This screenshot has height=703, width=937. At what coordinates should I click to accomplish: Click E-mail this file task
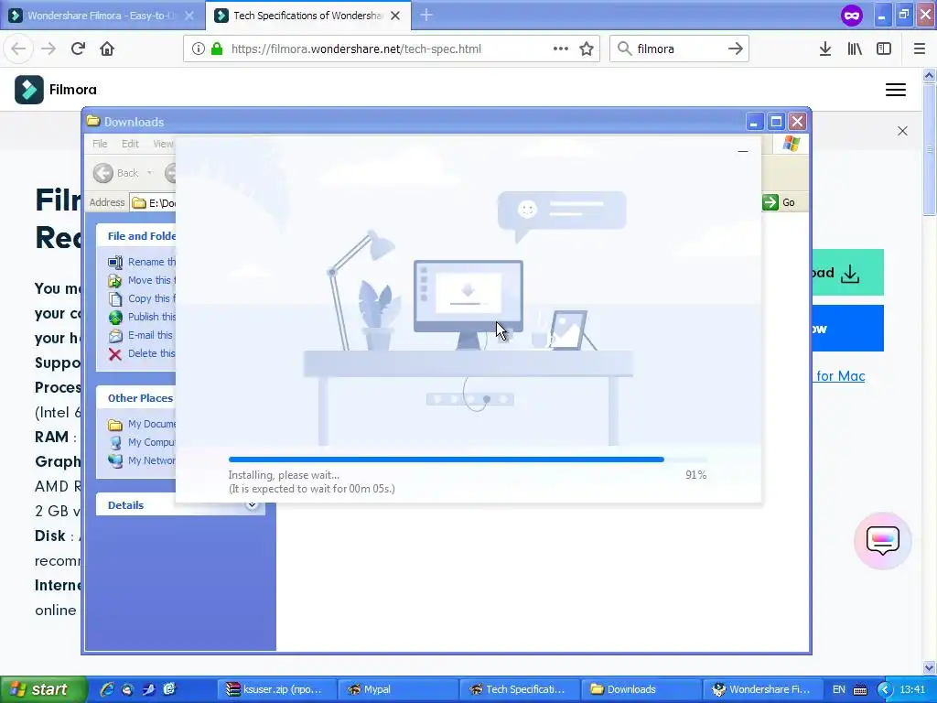140,335
